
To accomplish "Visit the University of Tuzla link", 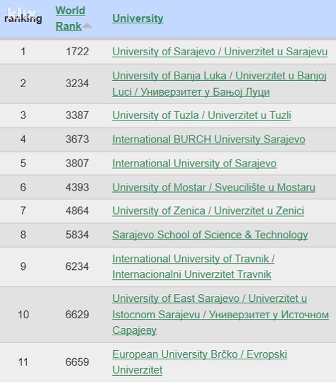I will point(201,115).
